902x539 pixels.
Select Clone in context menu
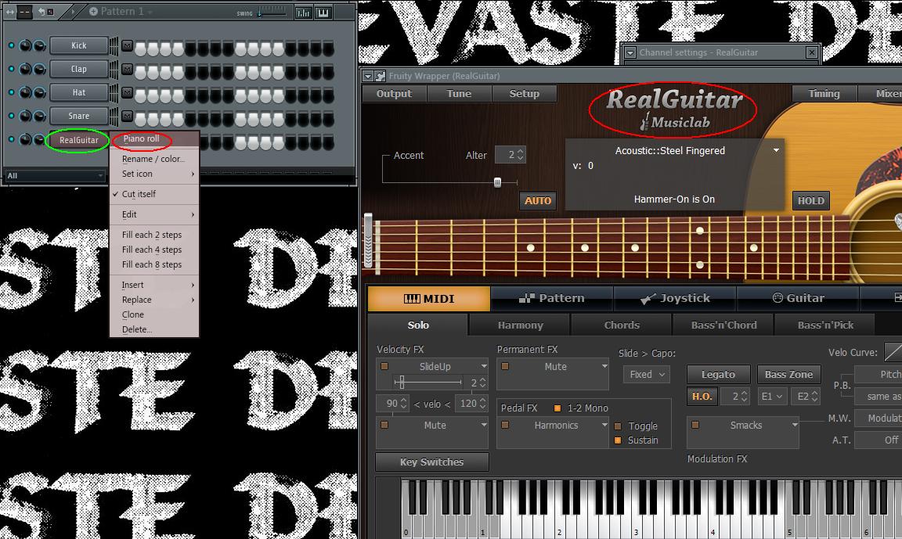[133, 315]
